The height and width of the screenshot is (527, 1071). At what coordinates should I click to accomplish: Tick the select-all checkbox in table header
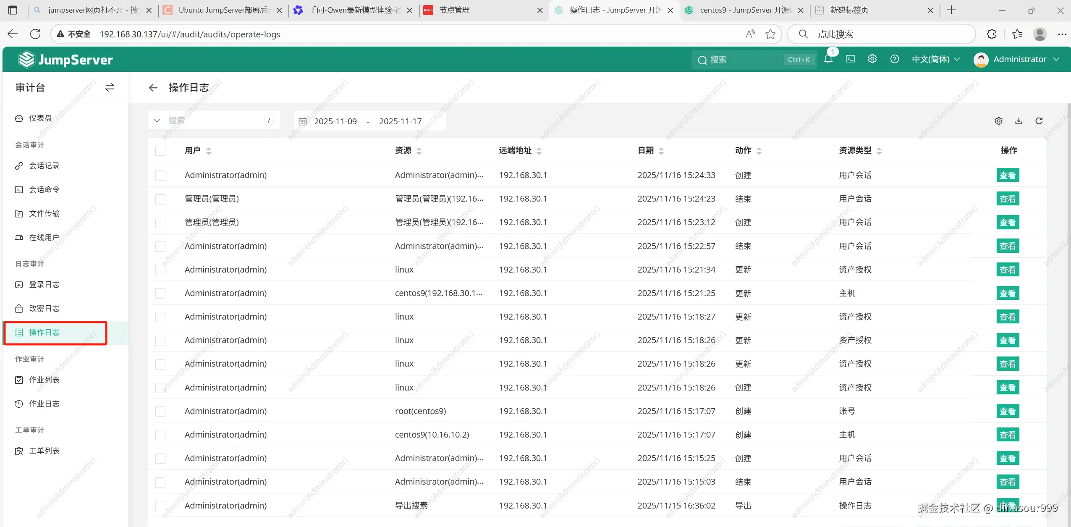(160, 151)
